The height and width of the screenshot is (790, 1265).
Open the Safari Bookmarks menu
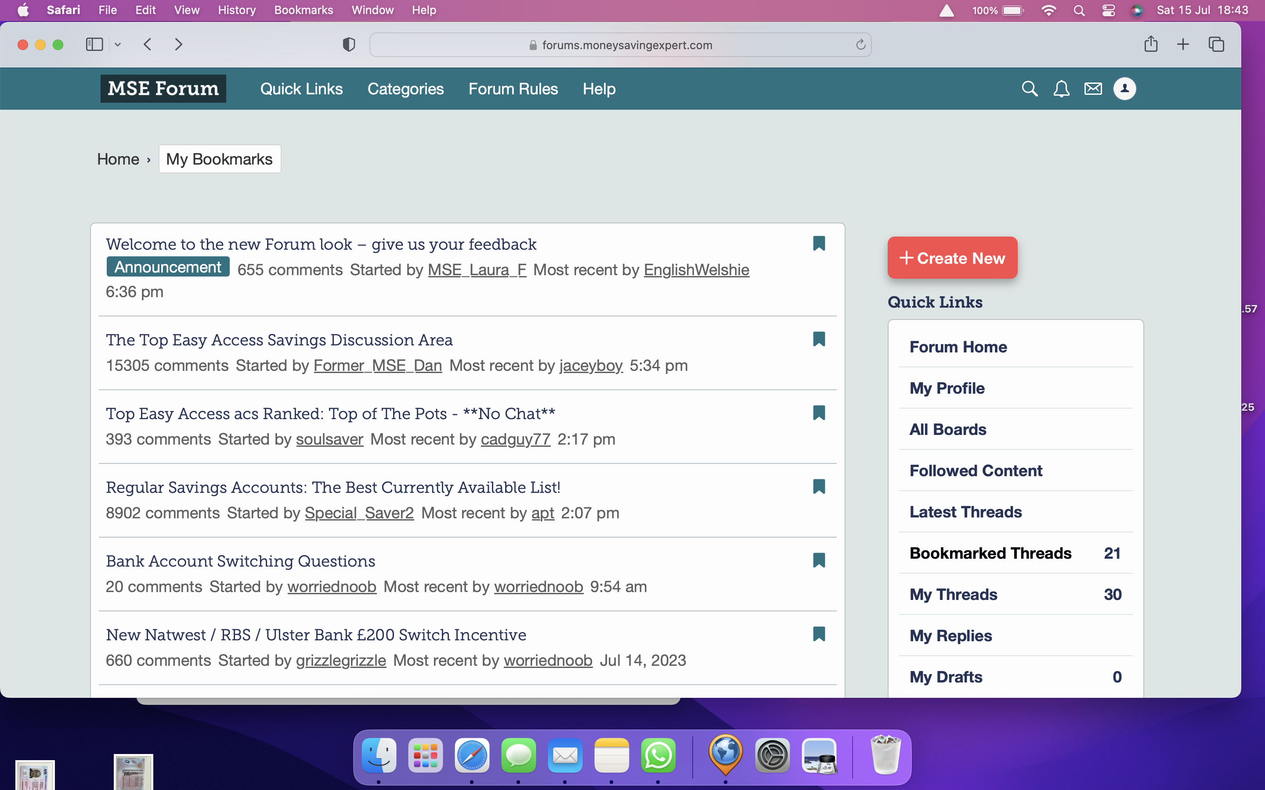click(x=303, y=10)
